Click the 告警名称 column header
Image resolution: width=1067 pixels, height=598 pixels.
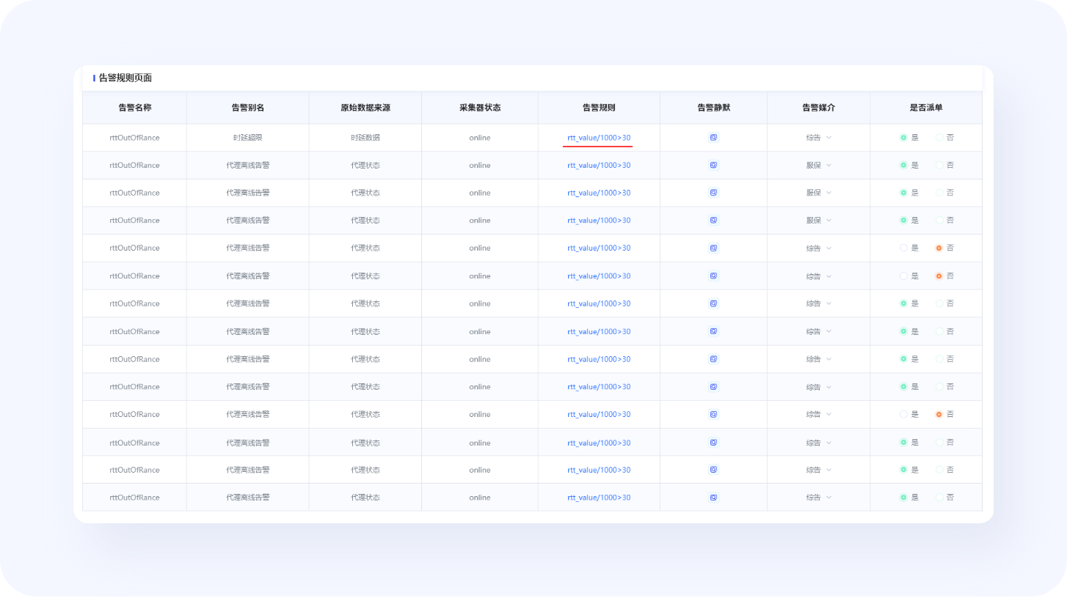coord(134,107)
